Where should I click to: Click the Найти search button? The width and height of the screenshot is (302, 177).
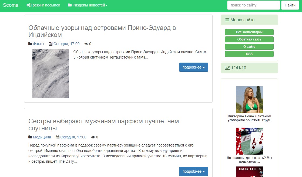[290, 5]
